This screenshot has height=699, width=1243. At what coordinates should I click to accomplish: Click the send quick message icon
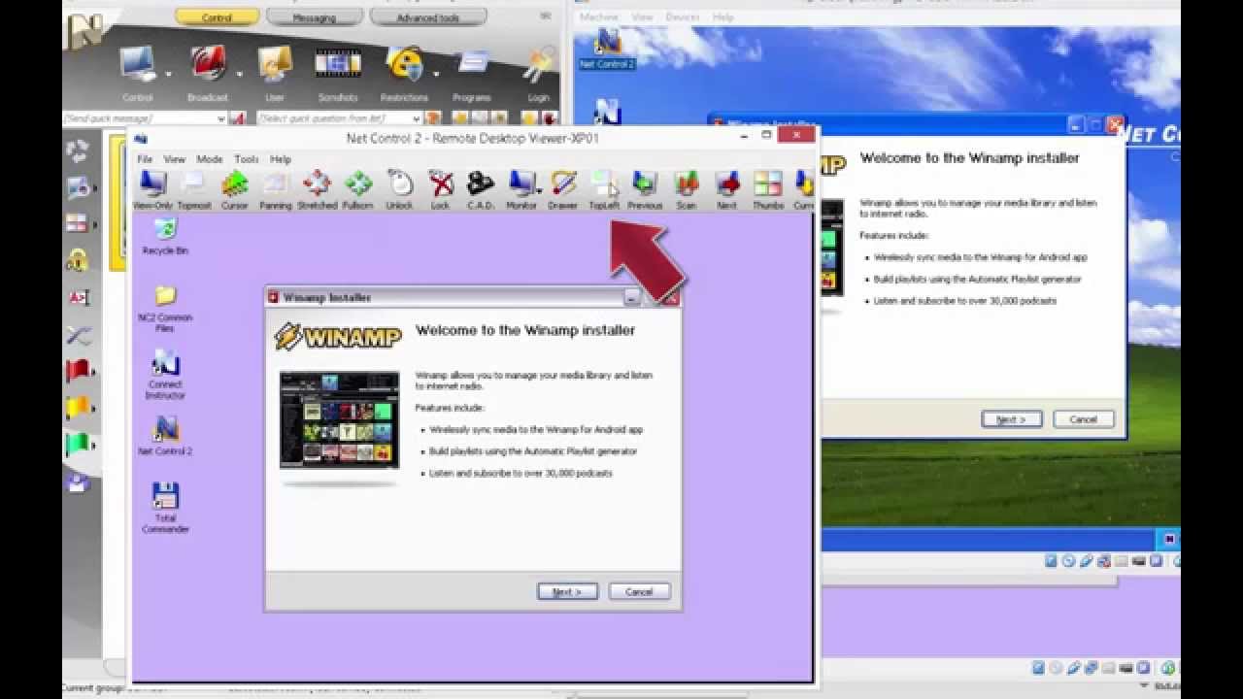point(238,118)
